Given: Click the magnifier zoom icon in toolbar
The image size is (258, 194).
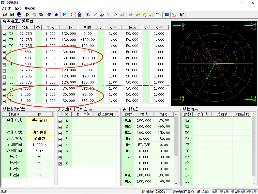Looking at the screenshot, I should (x=88, y=15).
